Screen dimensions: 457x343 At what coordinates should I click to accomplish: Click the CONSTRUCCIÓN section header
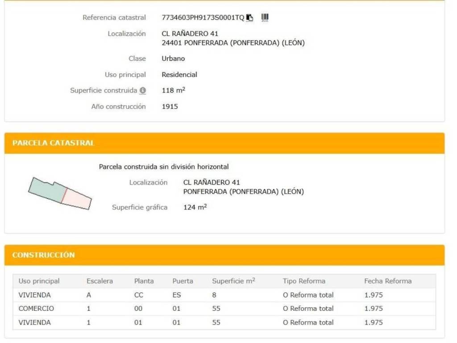pos(44,255)
